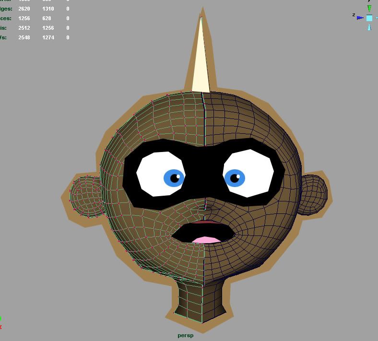Click the persp camera name label
This screenshot has height=341, width=378.
(185, 335)
